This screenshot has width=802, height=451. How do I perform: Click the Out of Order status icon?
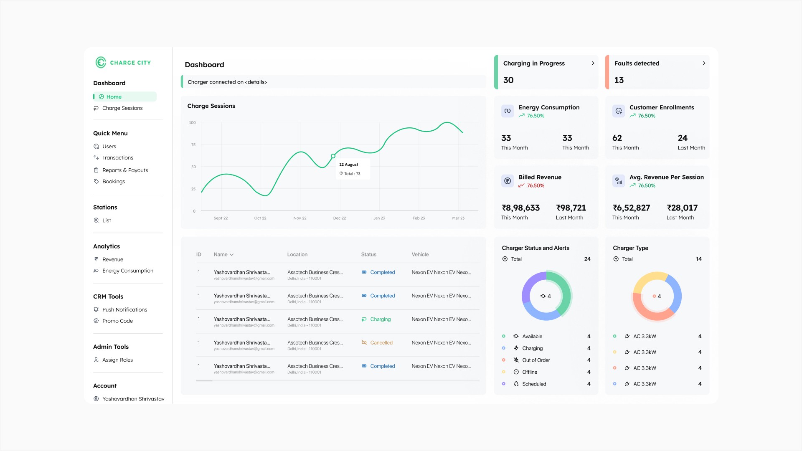(516, 360)
